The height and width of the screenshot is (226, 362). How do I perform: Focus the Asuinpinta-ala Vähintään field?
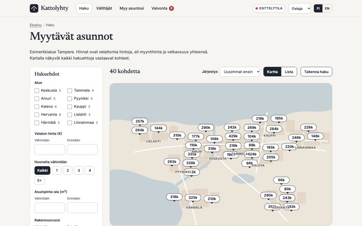[50, 208]
